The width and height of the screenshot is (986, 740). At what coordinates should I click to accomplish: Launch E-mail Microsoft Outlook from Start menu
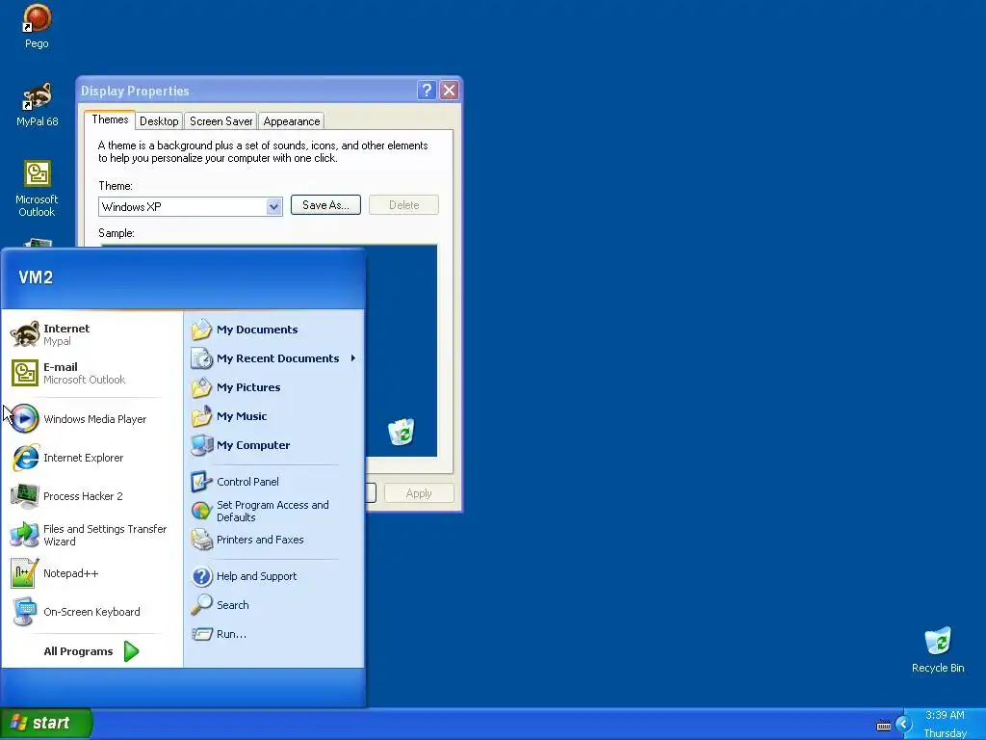pyautogui.click(x=92, y=373)
